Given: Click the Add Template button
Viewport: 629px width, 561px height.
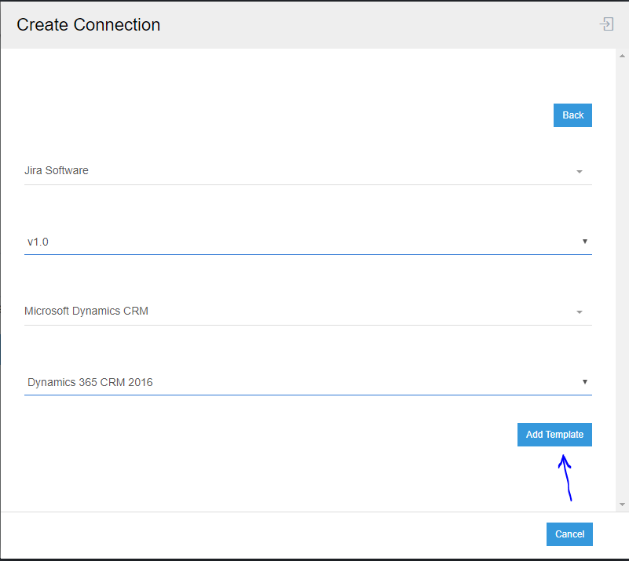Looking at the screenshot, I should [554, 435].
